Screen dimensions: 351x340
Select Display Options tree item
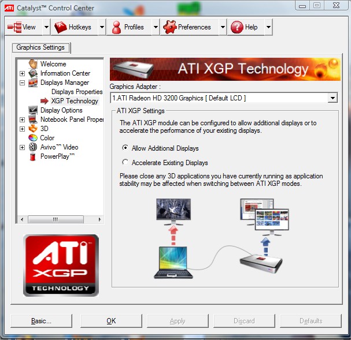[x=61, y=110]
